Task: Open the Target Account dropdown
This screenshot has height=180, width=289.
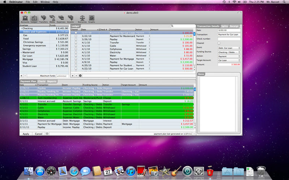Action: point(229,60)
